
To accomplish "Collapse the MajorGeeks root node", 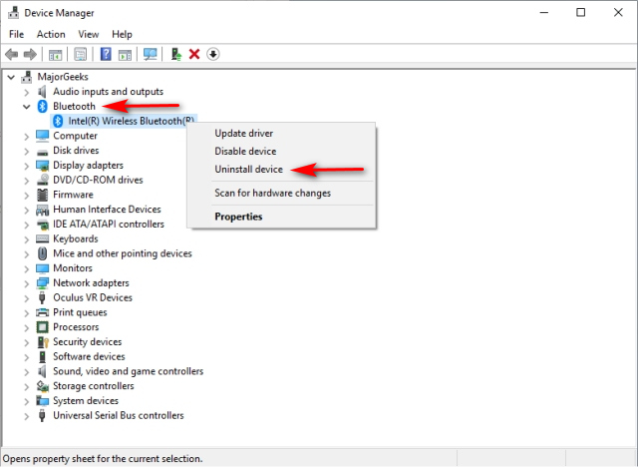I will (11, 77).
